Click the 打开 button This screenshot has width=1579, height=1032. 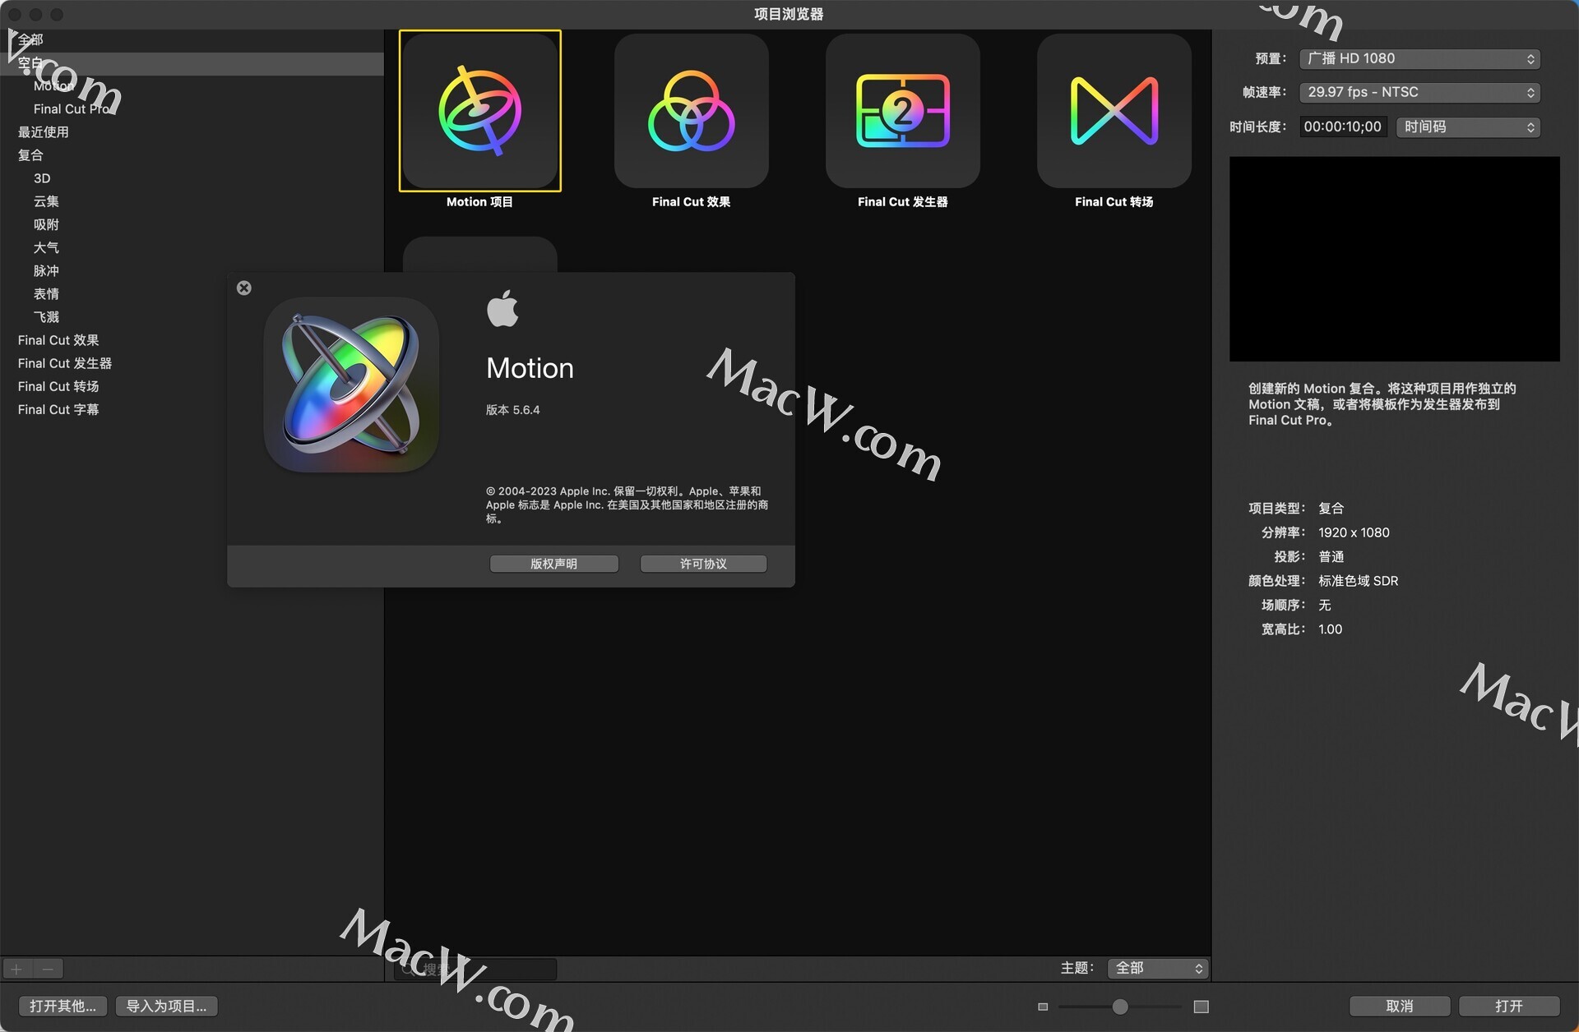[1509, 1006]
